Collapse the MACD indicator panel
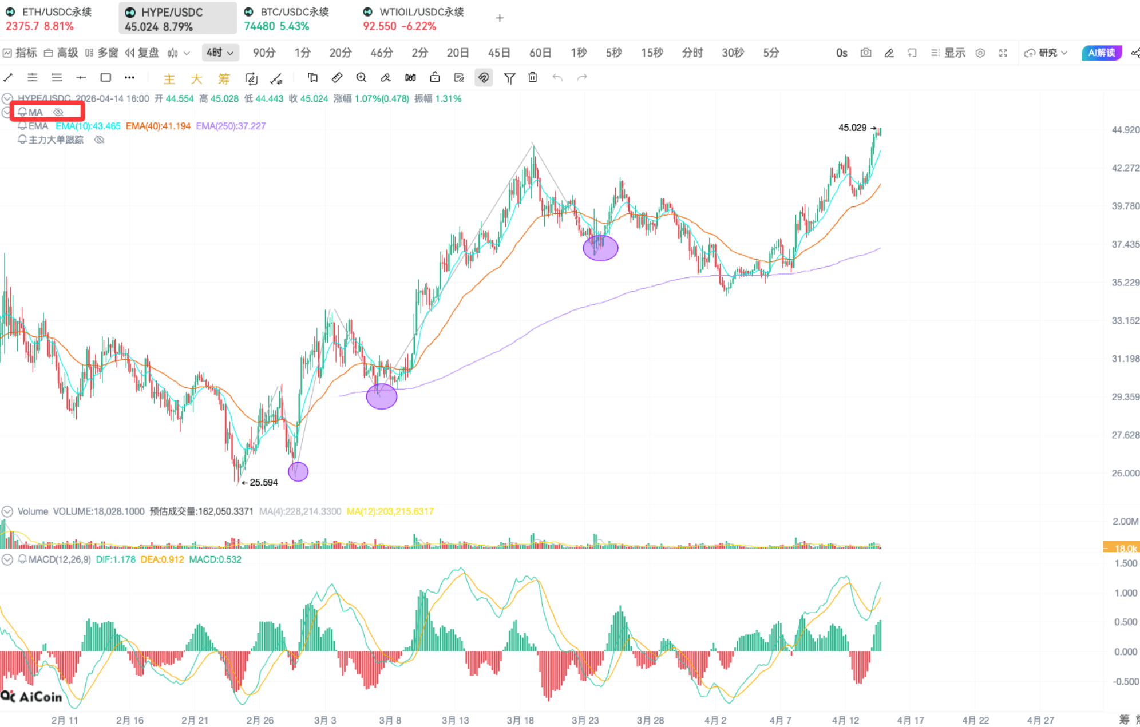 pos(7,559)
